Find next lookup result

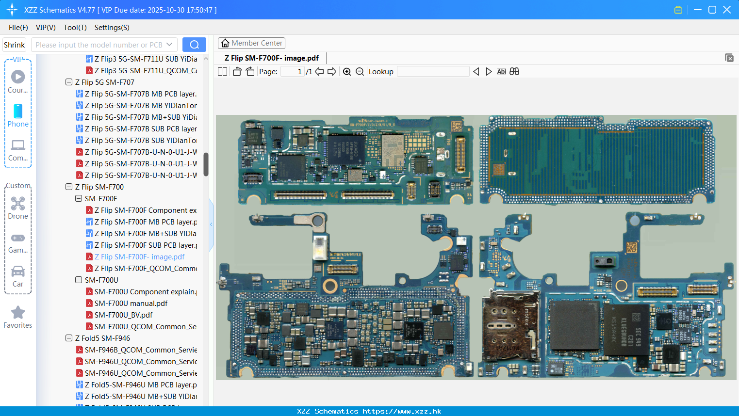[489, 72]
